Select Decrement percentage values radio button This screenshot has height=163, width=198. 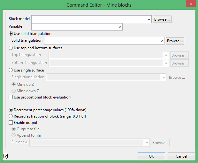(11, 110)
